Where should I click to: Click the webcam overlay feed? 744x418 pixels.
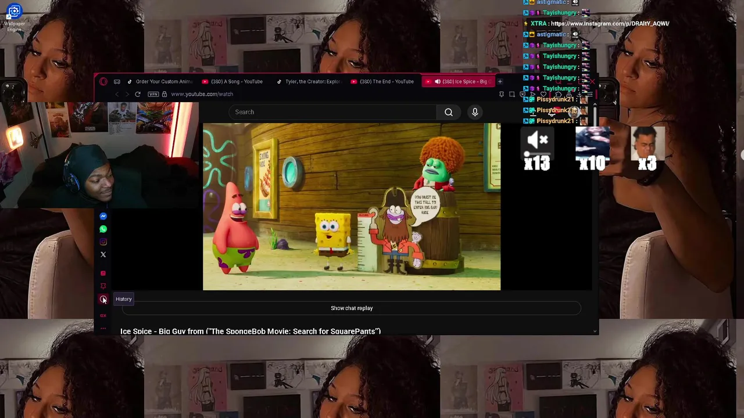pyautogui.click(x=99, y=155)
